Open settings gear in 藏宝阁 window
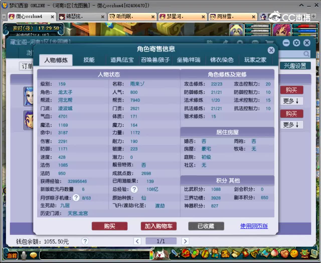The width and height of the screenshot is (321, 263). (296, 43)
